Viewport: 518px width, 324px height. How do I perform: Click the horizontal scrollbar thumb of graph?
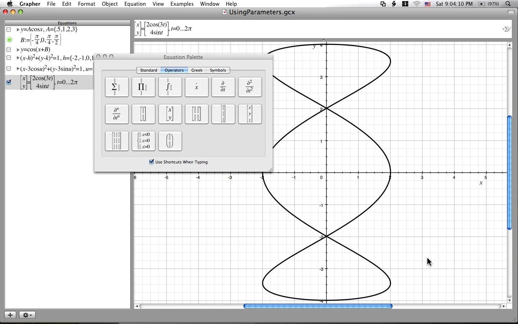[x=318, y=306]
